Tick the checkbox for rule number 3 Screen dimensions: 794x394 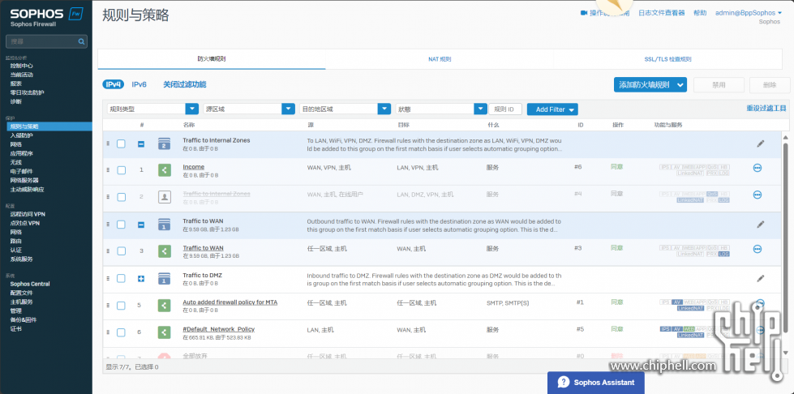[121, 251]
